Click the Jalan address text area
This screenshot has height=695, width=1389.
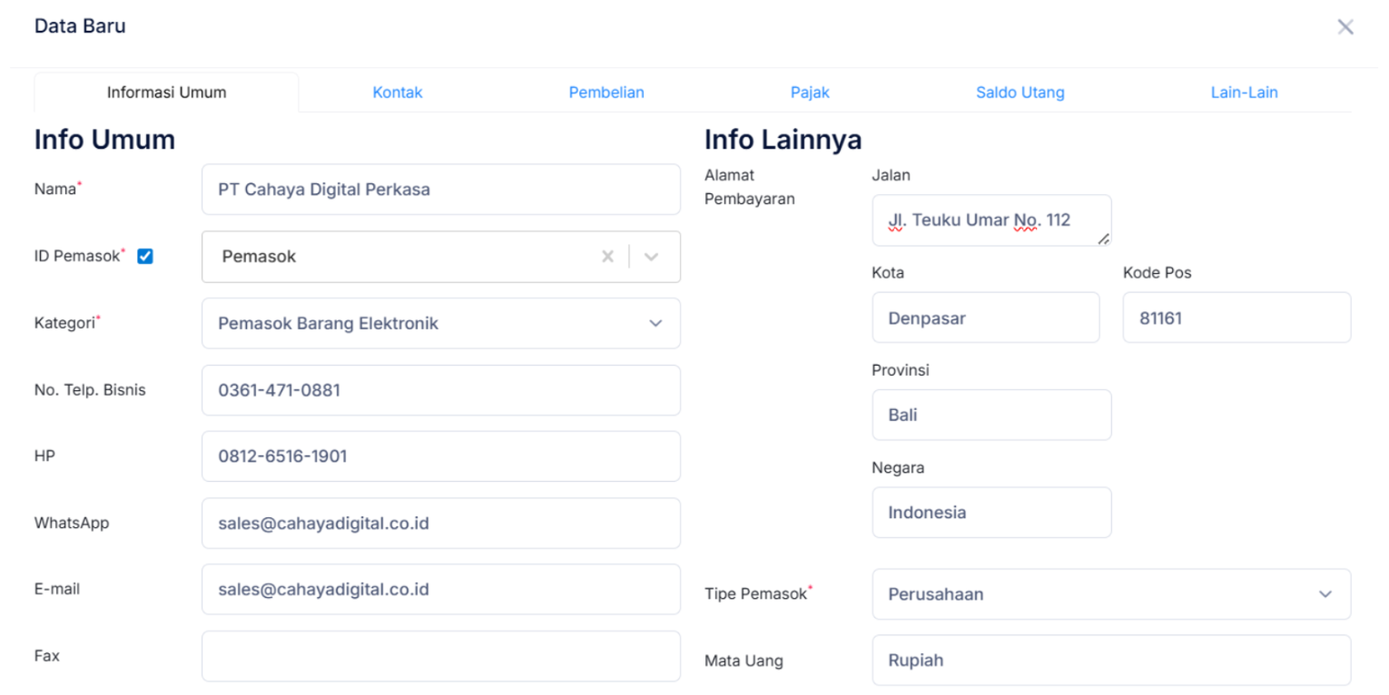click(x=990, y=220)
